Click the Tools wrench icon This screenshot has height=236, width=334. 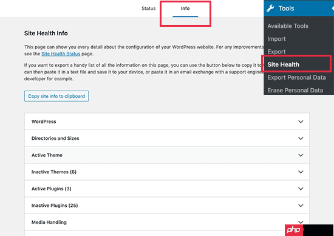click(x=270, y=9)
